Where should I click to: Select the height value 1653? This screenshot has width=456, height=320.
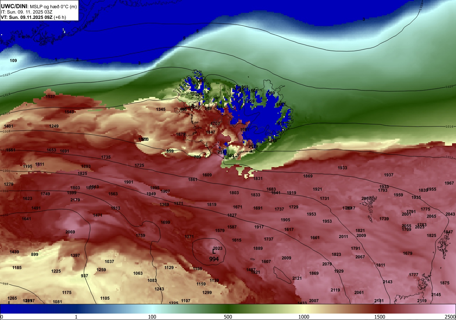[51, 150]
